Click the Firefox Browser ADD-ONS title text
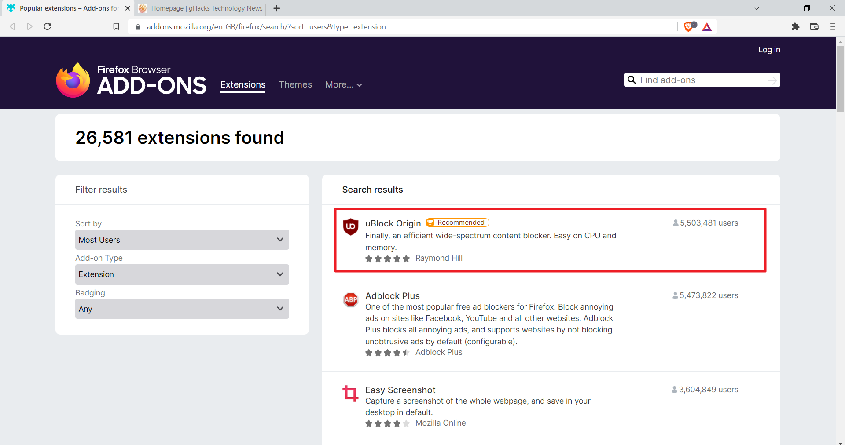 click(x=151, y=80)
